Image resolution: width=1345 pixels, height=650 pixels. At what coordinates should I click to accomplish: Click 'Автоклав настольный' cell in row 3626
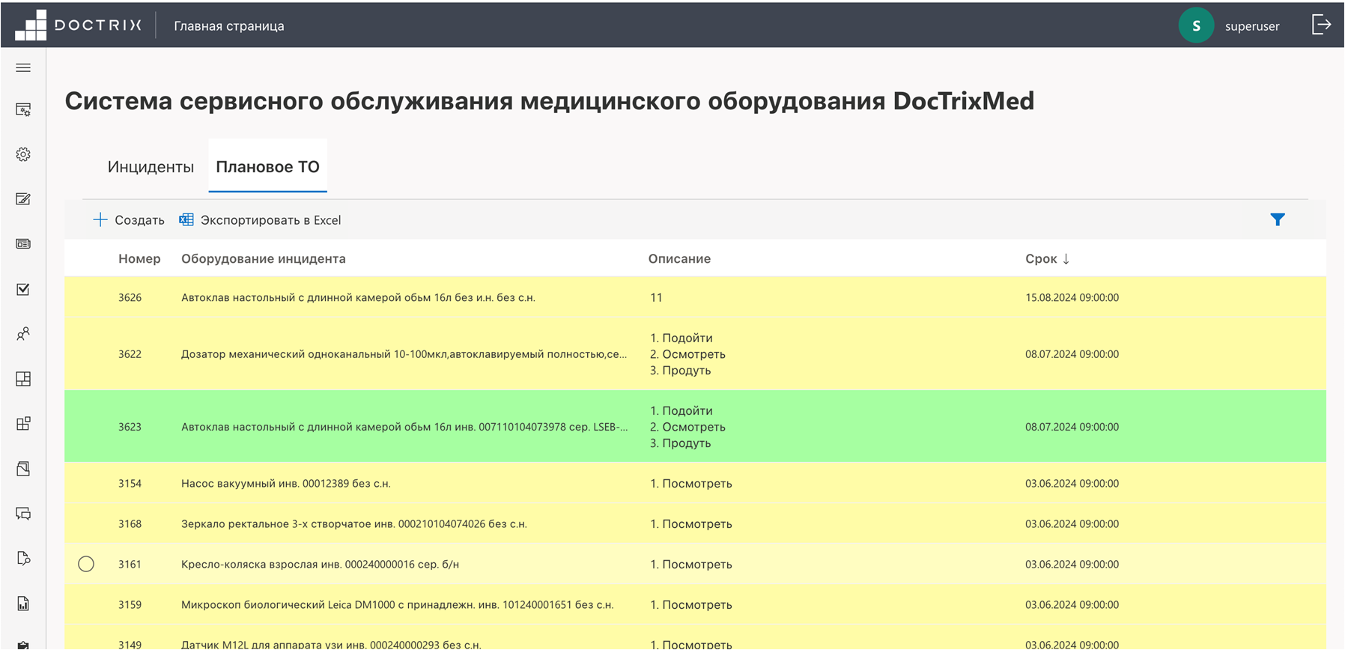click(x=358, y=297)
